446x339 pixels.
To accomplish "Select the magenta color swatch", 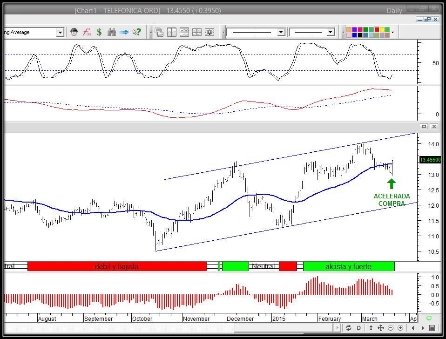I will (x=360, y=30).
